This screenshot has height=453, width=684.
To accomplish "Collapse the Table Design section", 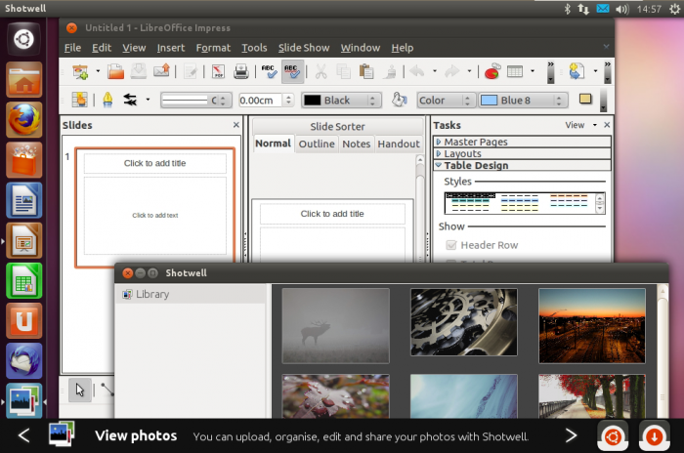I will 522,165.
